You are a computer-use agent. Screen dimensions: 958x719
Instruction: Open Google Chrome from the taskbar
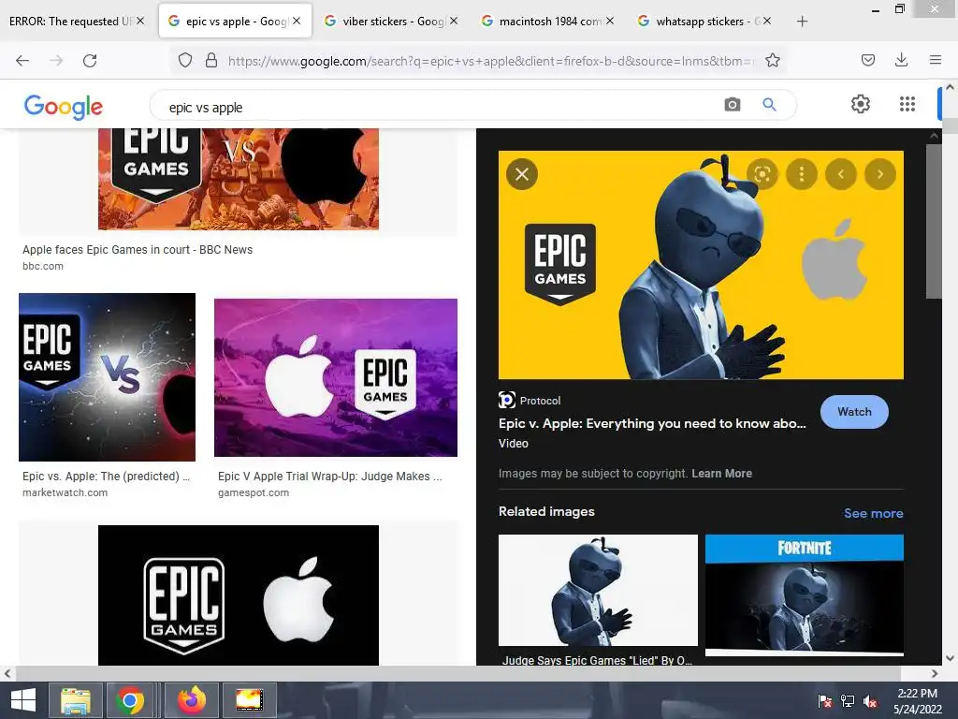coord(129,700)
